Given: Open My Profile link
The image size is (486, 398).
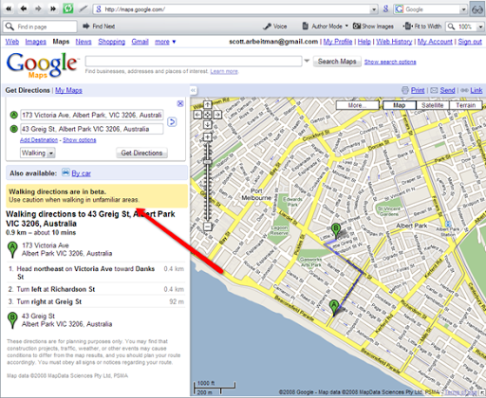Looking at the screenshot, I should click(338, 42).
